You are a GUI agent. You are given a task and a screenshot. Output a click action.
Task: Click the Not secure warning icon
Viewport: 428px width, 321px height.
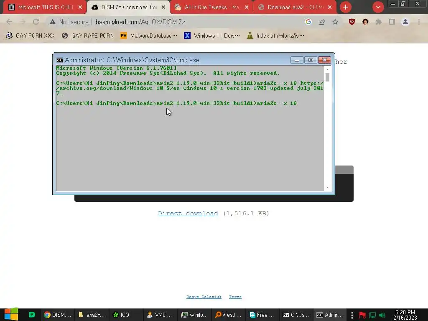click(x=52, y=22)
